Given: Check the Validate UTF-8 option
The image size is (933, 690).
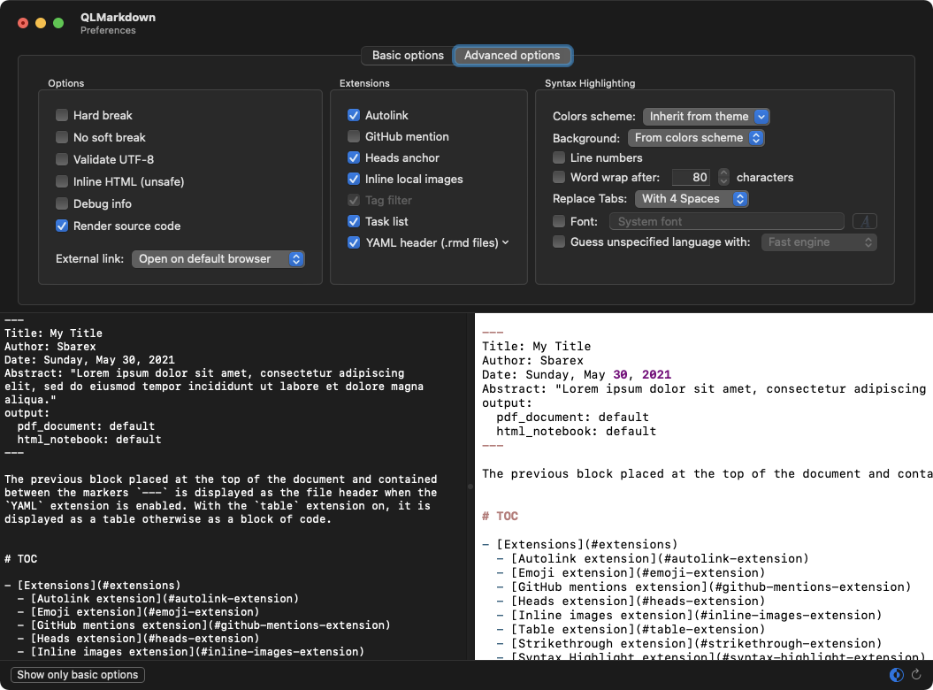Looking at the screenshot, I should (x=62, y=159).
